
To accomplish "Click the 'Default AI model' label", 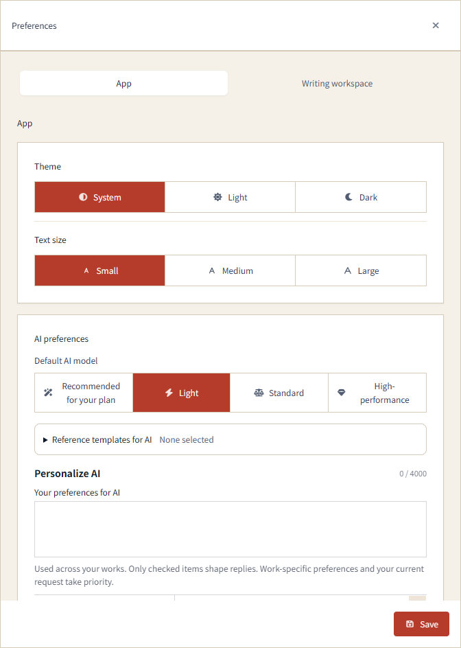I will coord(66,361).
